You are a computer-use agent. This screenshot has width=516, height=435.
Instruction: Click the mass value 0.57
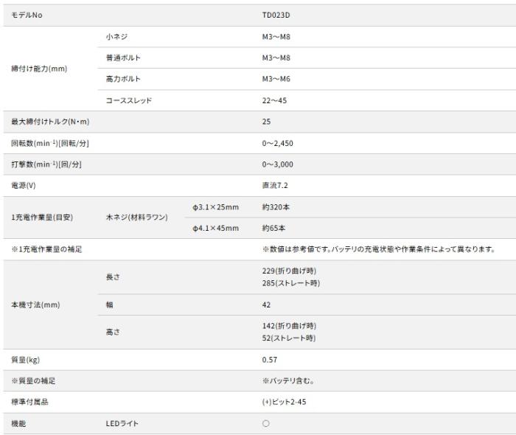click(270, 360)
